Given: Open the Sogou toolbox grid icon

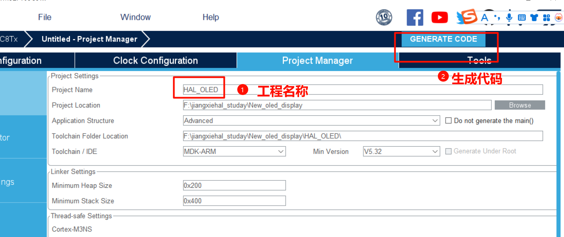Looking at the screenshot, I should [x=547, y=17].
